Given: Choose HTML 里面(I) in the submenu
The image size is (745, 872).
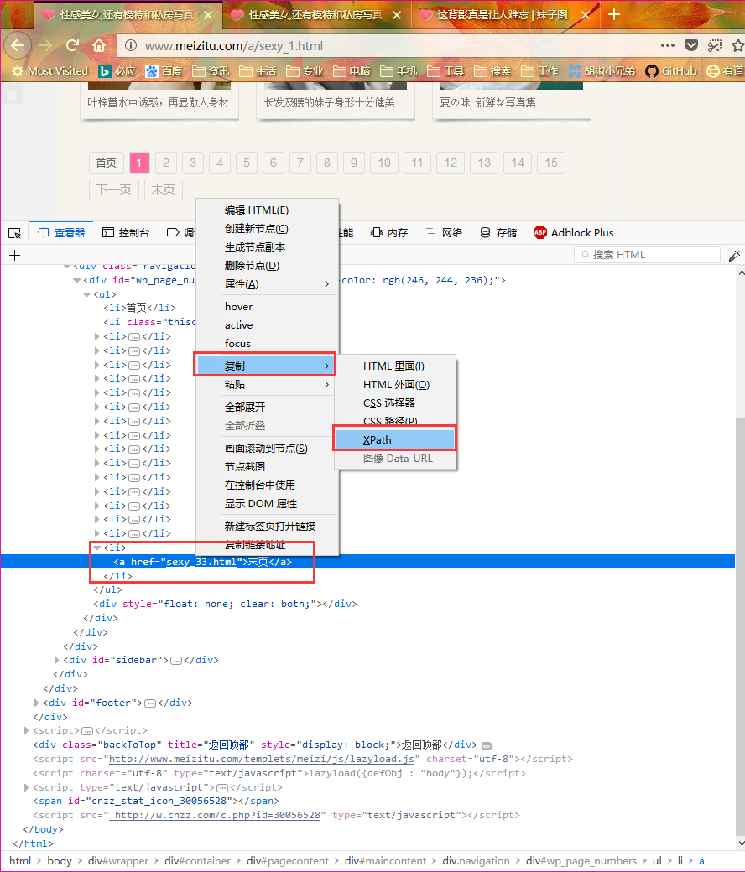Looking at the screenshot, I should click(395, 366).
